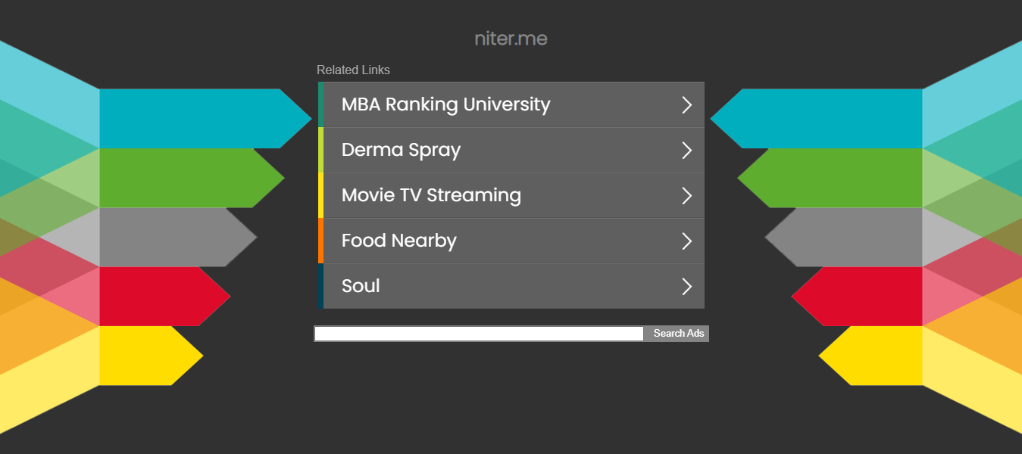The image size is (1022, 454).
Task: Click the chevron arrow beside Derma Spray
Action: tap(686, 150)
